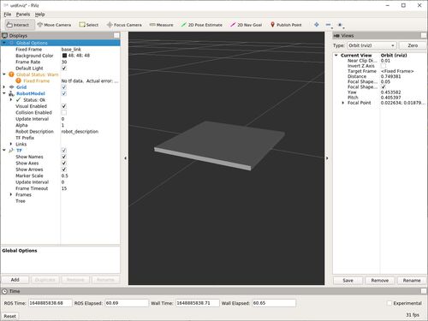Click the Fixed Frame value field
428x321 pixels.
pos(90,50)
